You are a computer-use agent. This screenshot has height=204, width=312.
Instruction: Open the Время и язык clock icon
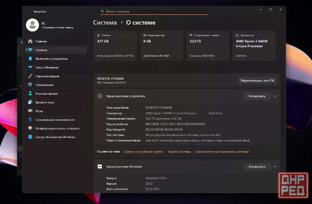30,102
